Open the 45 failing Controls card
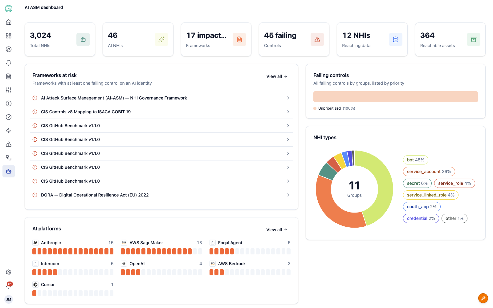This screenshot has width=493, height=308. click(x=294, y=39)
